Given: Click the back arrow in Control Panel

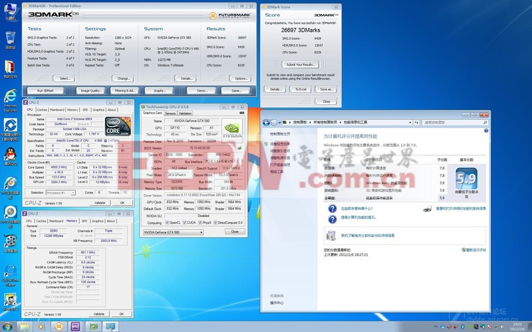Looking at the screenshot, I should (x=267, y=122).
